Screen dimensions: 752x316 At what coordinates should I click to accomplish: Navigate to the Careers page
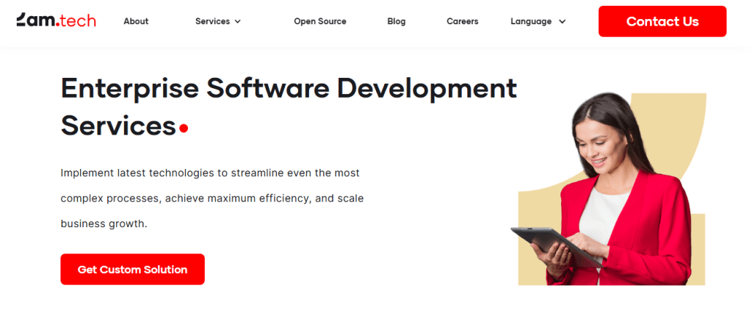click(462, 21)
